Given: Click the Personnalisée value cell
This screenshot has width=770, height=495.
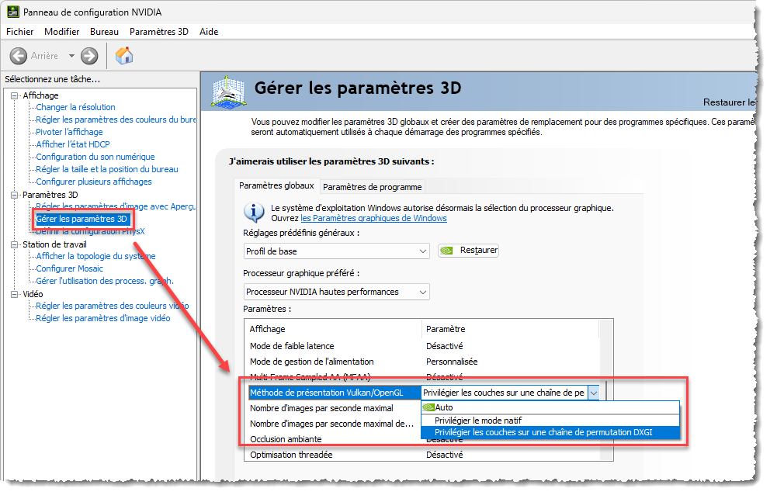Looking at the screenshot, I should pyautogui.click(x=452, y=362).
